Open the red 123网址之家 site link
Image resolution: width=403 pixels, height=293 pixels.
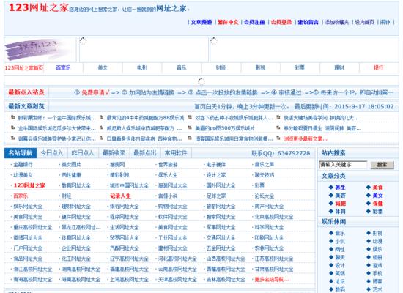(x=29, y=185)
